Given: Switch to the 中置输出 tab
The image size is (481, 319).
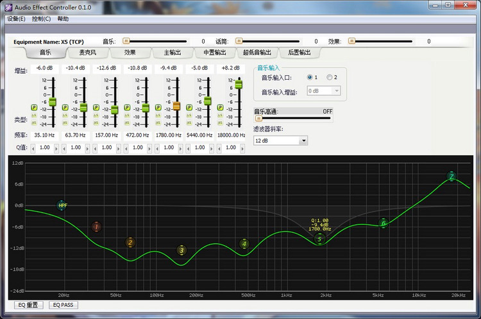Looking at the screenshot, I should click(x=215, y=53).
